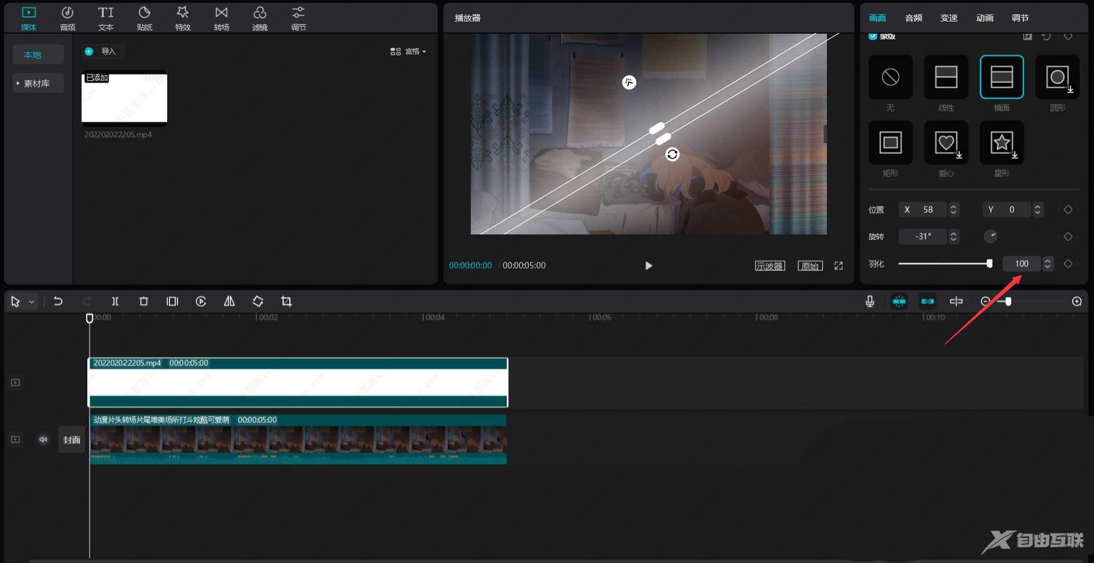Uncheck the 蒙版 (Mask) checkbox
The width and height of the screenshot is (1094, 563).
pos(873,37)
